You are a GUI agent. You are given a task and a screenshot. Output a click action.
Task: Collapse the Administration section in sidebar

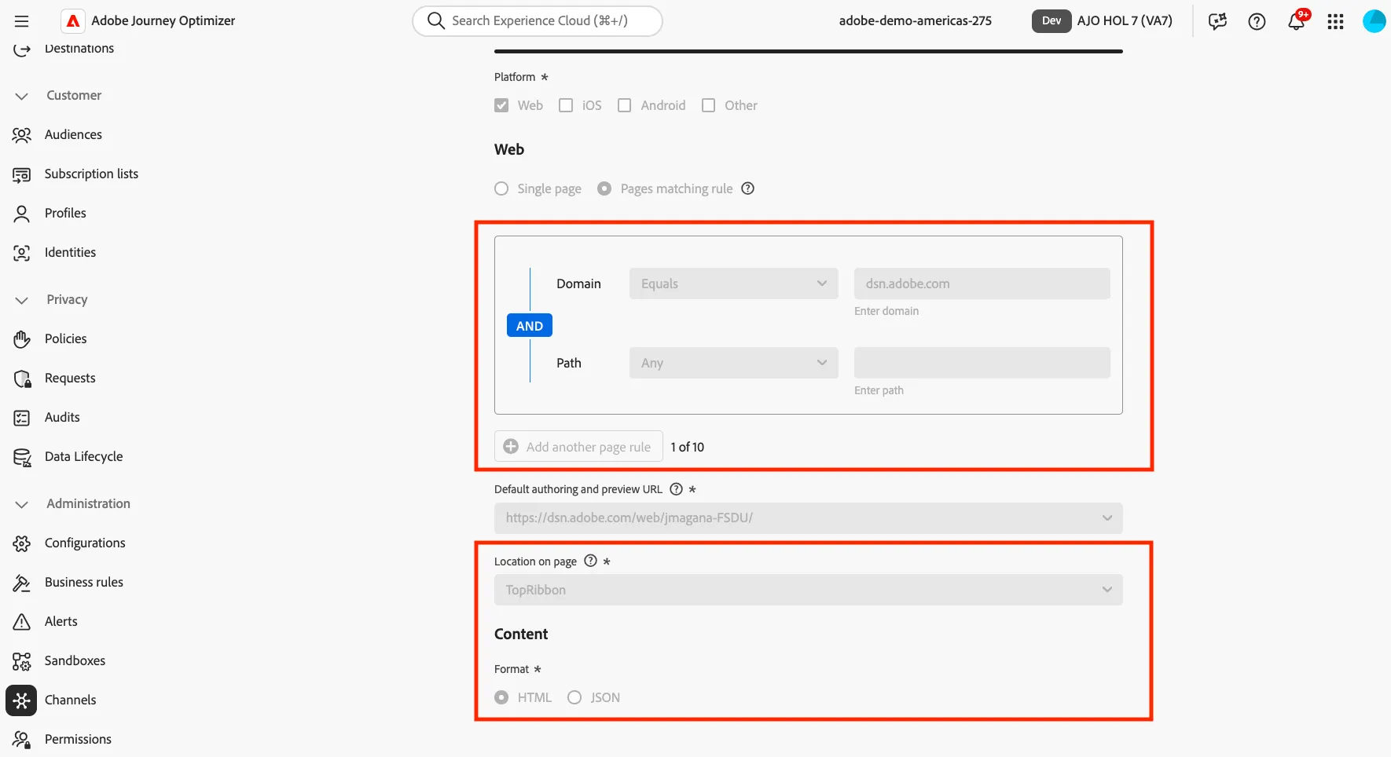[22, 504]
